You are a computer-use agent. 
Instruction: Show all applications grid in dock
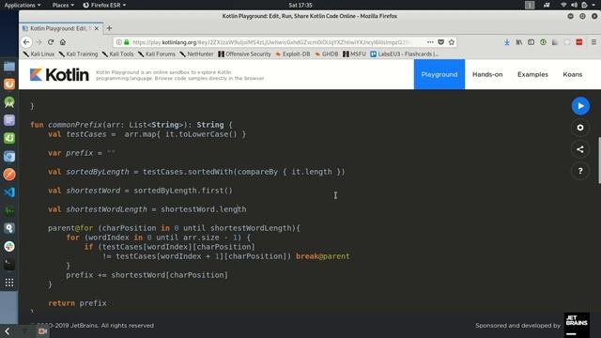coord(9,283)
